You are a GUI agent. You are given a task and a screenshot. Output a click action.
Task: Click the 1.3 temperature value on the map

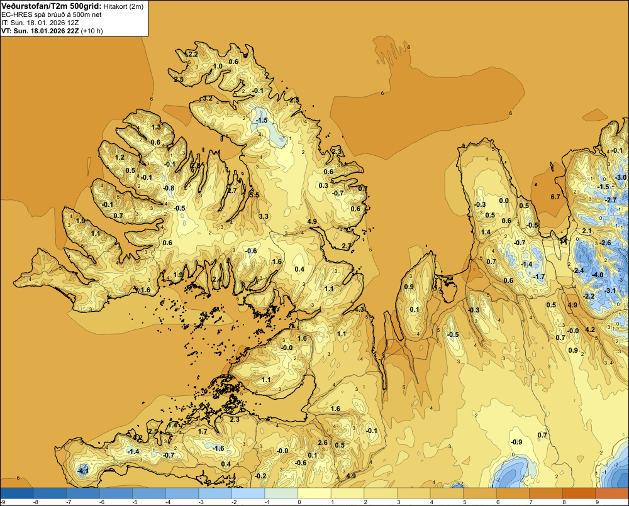coord(156,127)
